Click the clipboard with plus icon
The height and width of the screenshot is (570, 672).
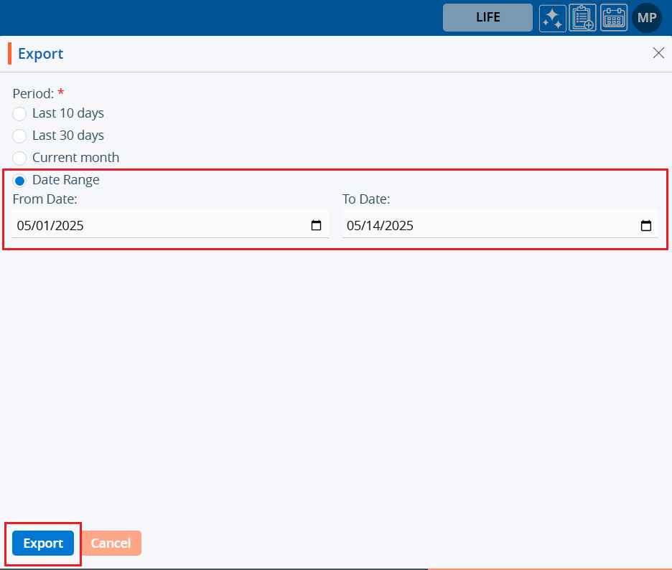click(582, 18)
